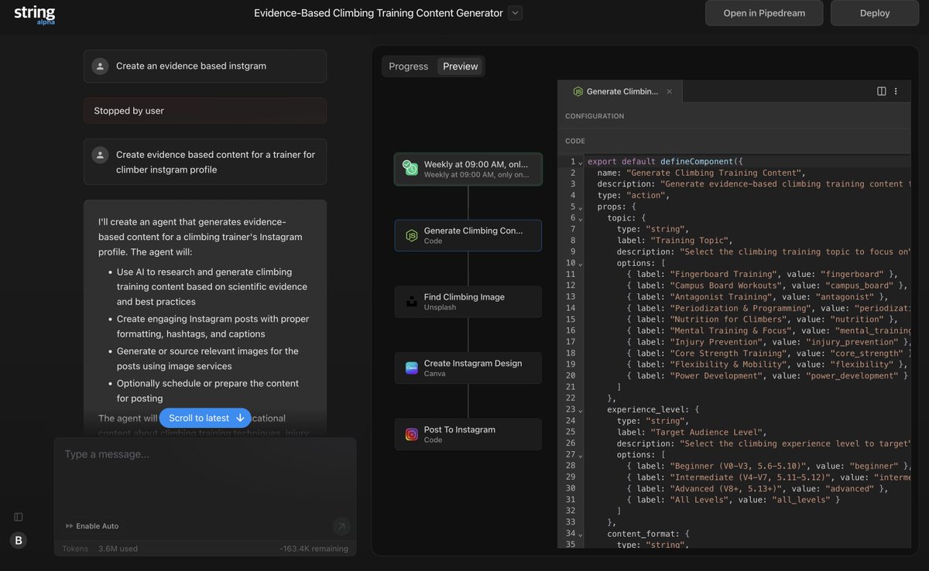
Task: Fold the props block at line 5
Action: [x=581, y=207]
